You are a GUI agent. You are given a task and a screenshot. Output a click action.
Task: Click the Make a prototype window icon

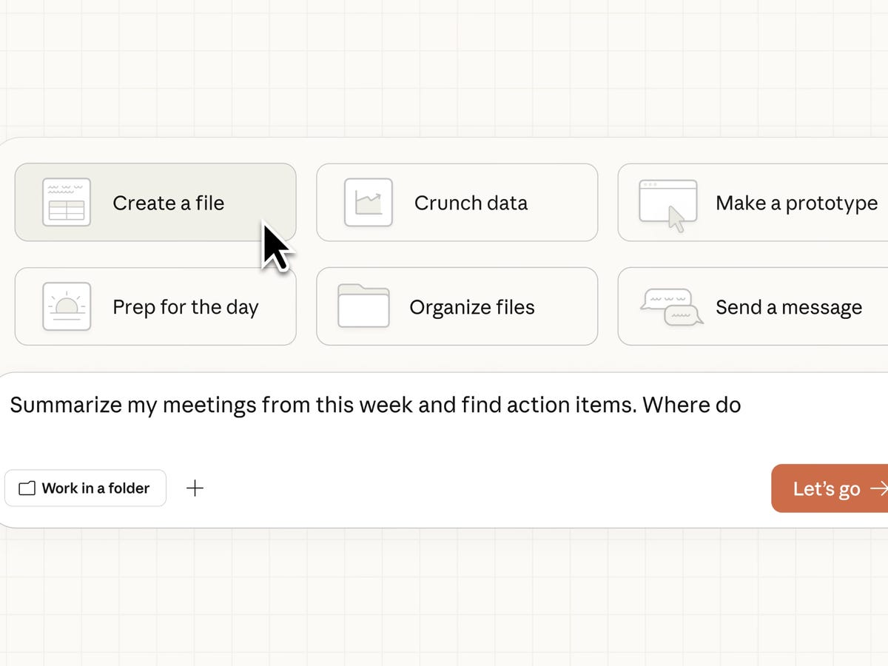point(667,202)
